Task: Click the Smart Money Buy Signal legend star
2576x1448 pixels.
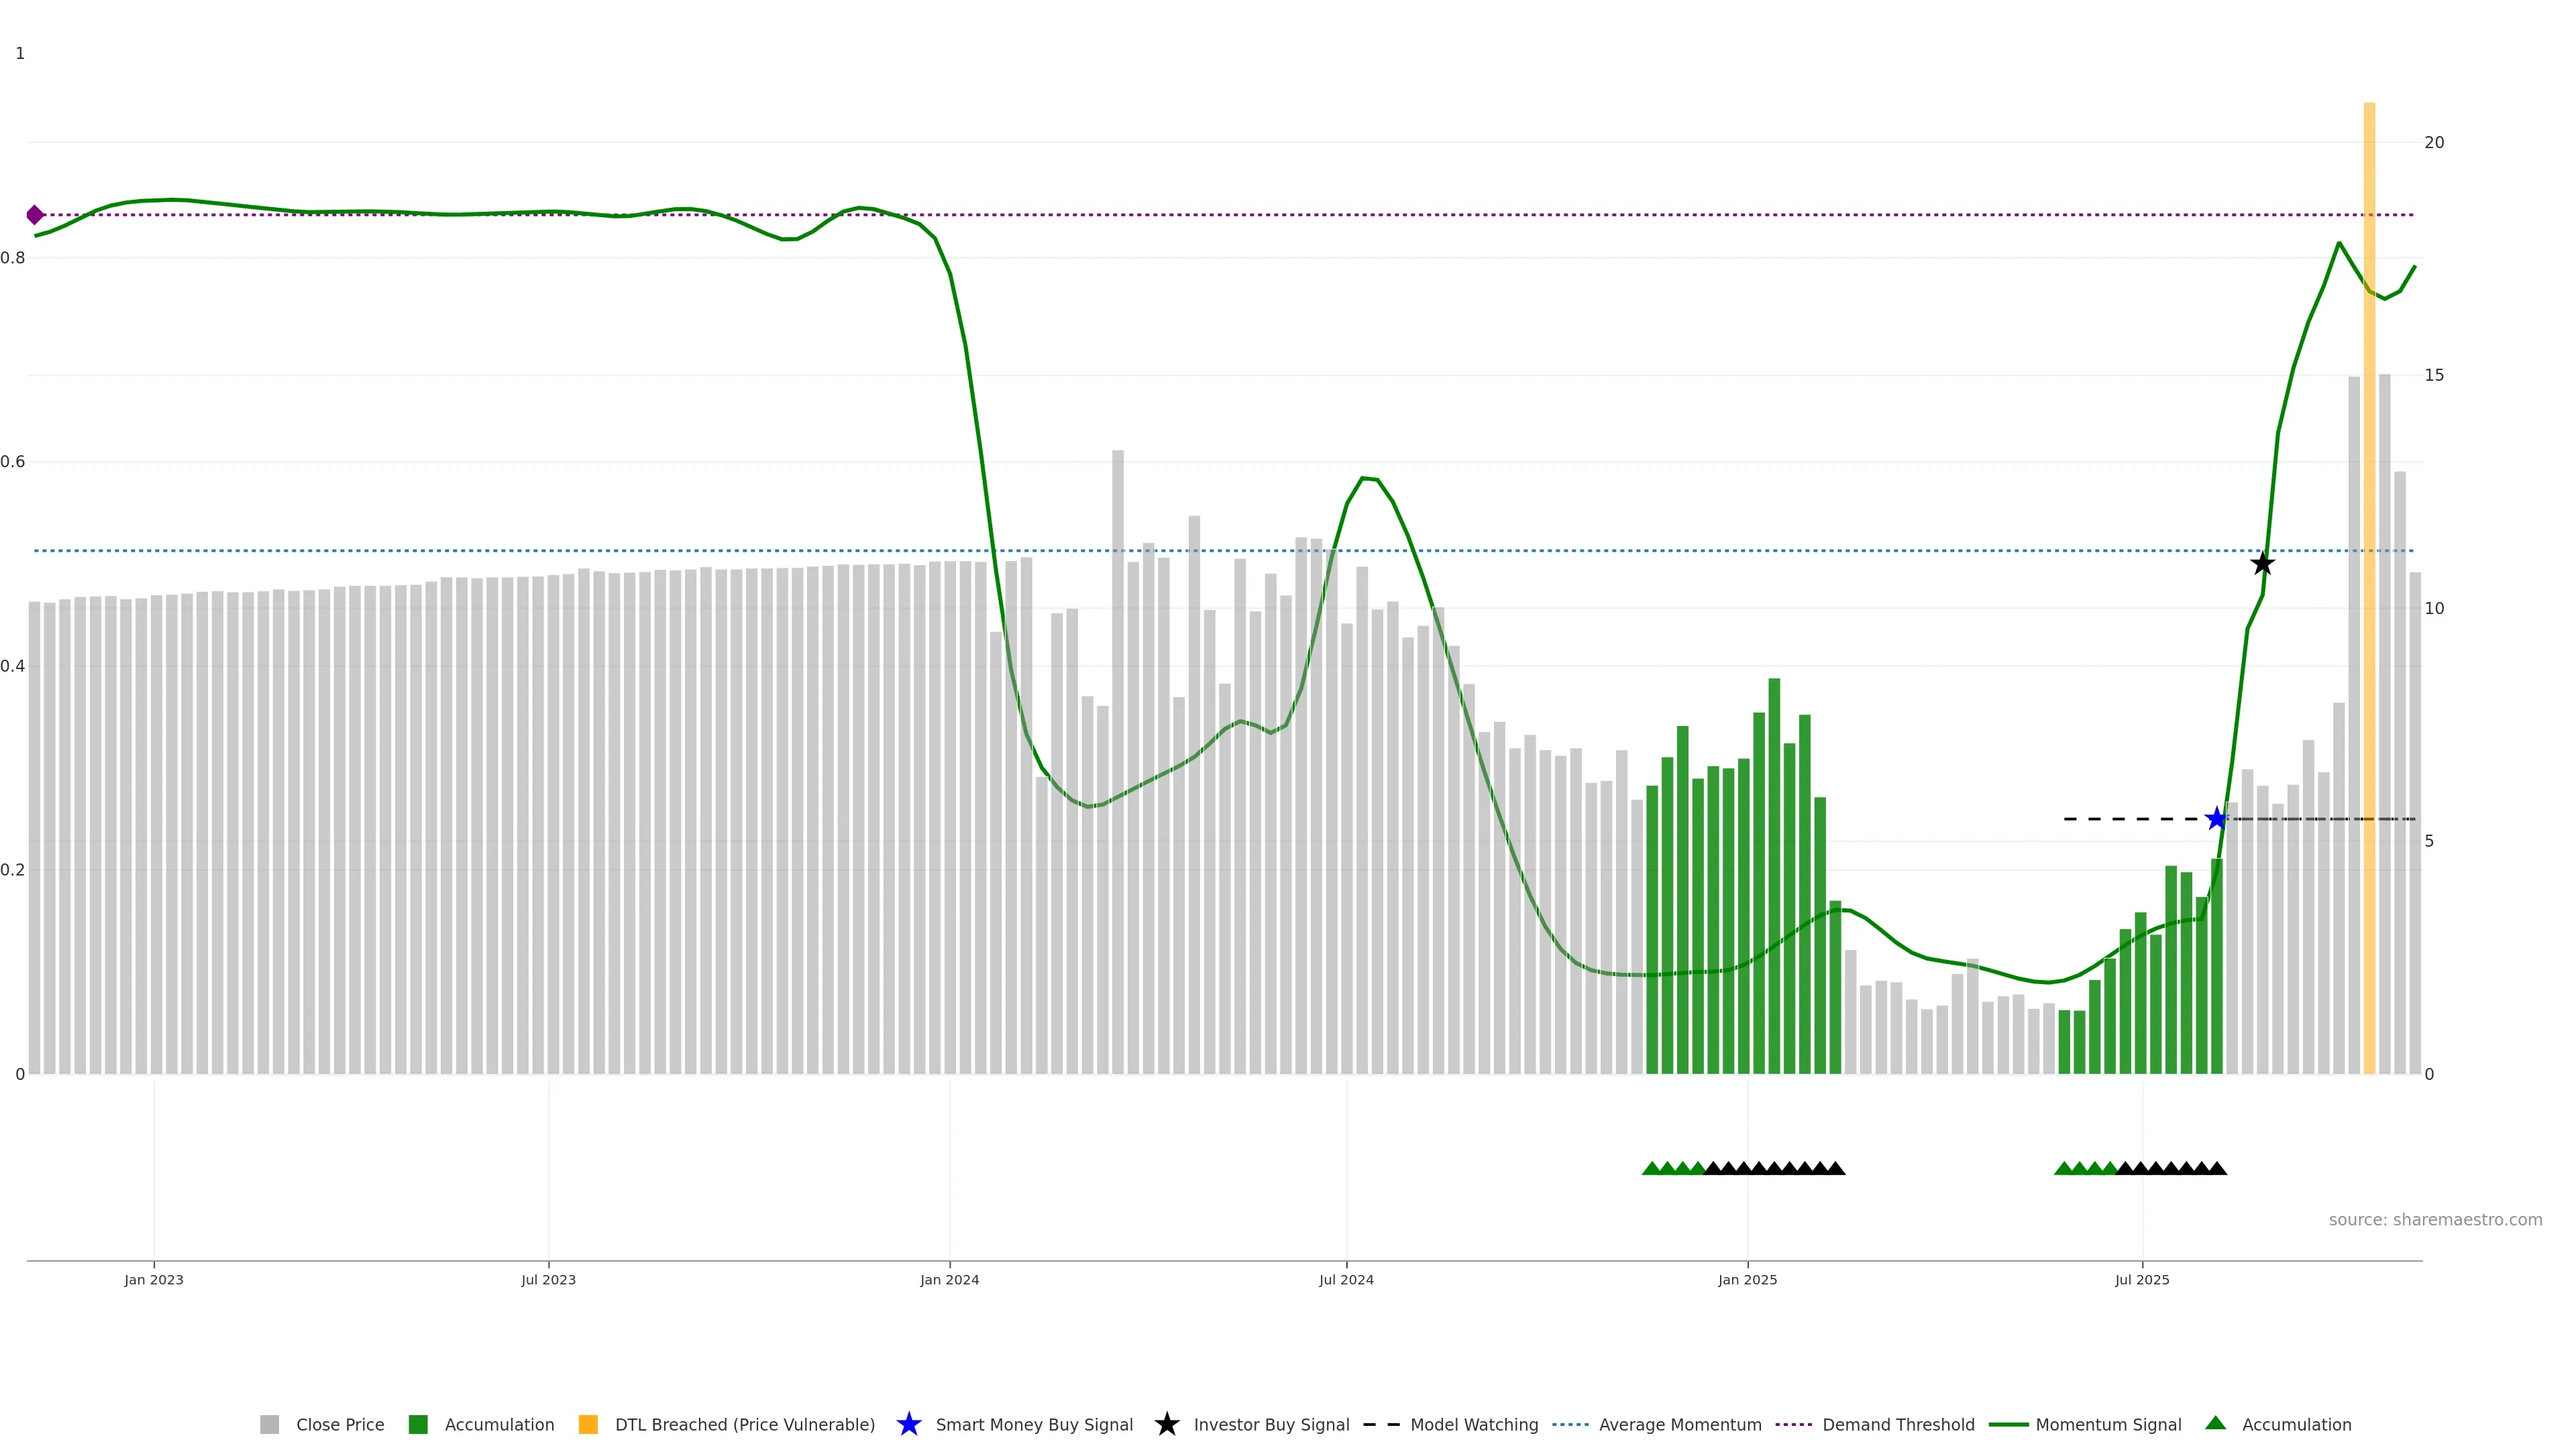Action: tap(908, 1424)
